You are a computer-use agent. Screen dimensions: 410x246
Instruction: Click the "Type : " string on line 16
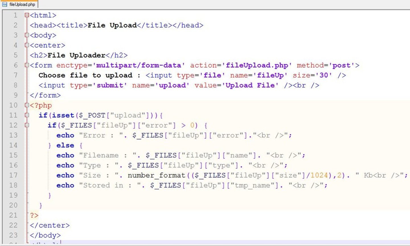(99, 165)
